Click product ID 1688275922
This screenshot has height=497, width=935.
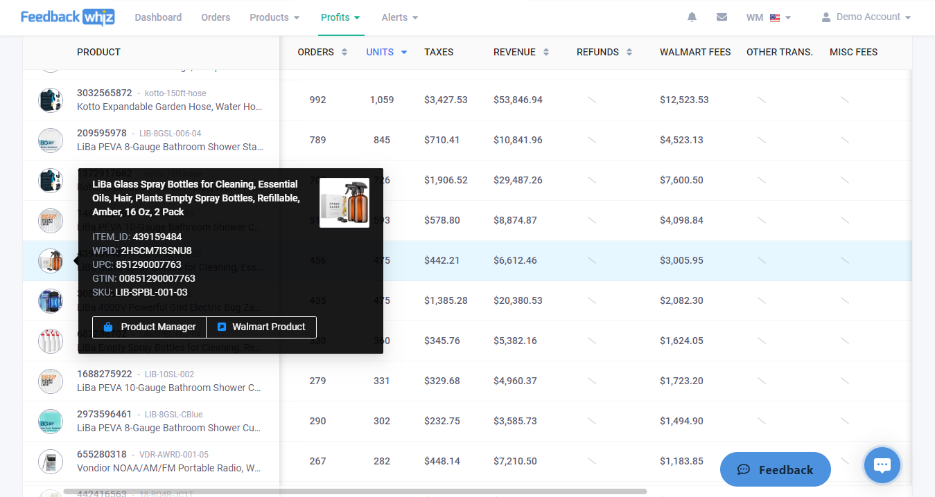[105, 374]
